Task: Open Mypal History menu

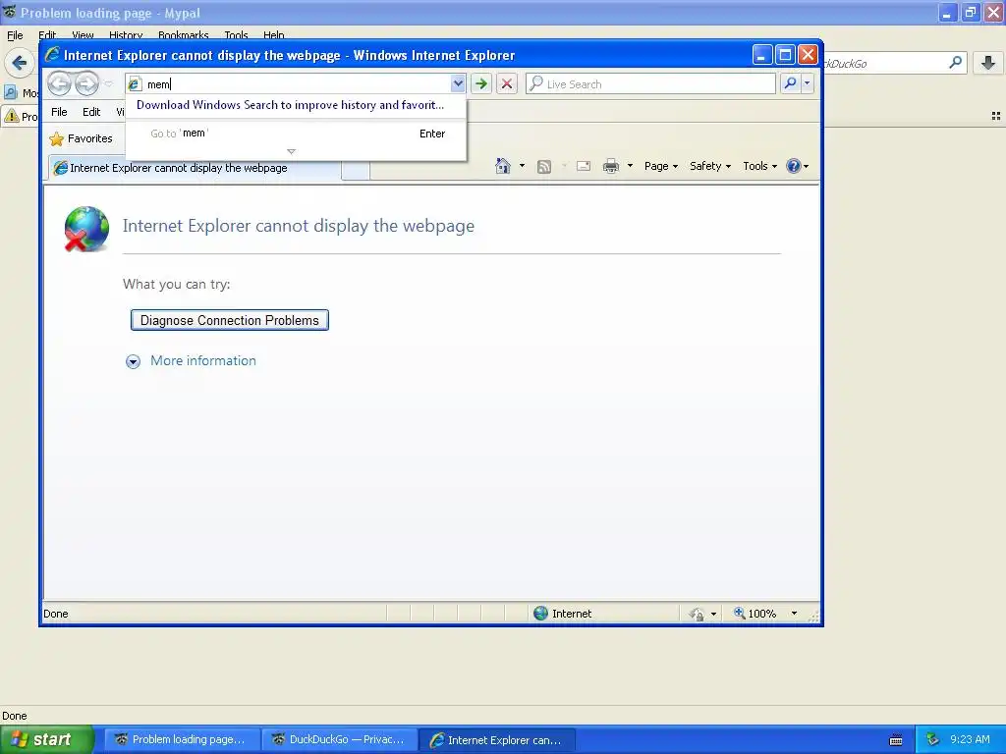Action: tap(125, 34)
